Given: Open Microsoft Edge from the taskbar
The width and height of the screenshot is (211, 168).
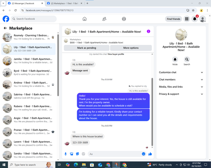Looking at the screenshot, I should coord(76,165).
